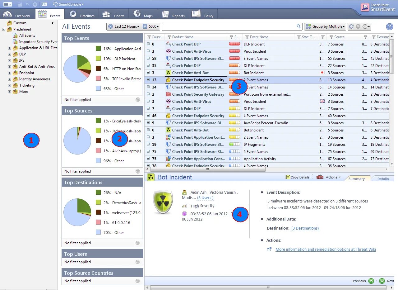Go to the Next event
Image resolution: width=398 pixels, height=290 pixels.
point(386,281)
